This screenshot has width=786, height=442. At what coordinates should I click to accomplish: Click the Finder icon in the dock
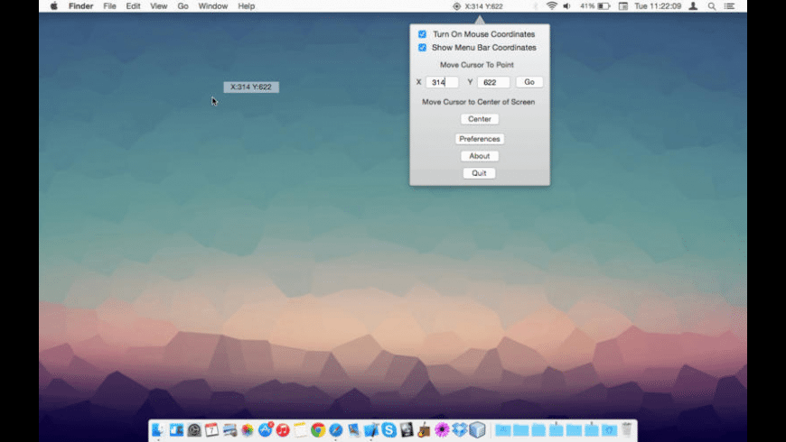159,430
